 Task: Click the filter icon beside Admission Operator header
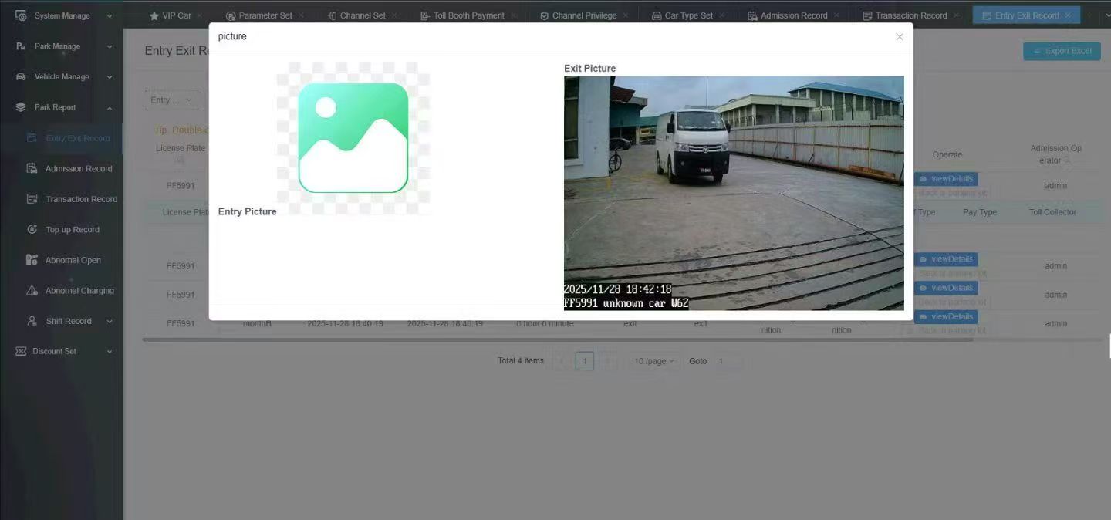pyautogui.click(x=1068, y=160)
